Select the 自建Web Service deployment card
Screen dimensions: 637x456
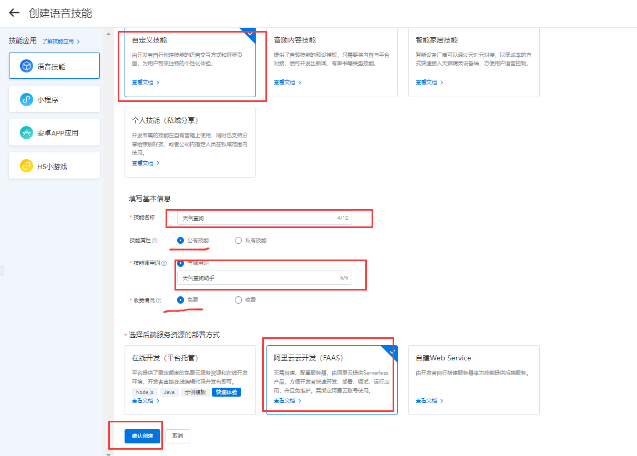pyautogui.click(x=474, y=380)
